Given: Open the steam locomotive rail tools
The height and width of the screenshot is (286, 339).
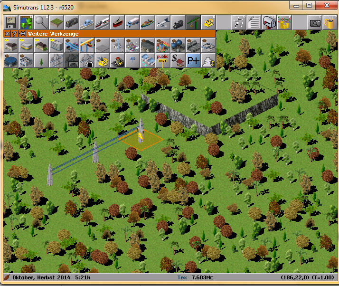Looking at the screenshot, I should coord(72,22).
